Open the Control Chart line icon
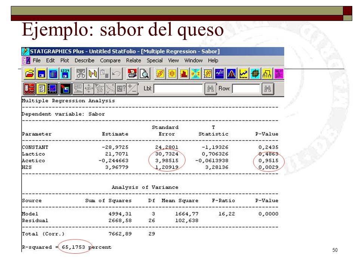Screen dimensions: 359x269 pos(243,74)
